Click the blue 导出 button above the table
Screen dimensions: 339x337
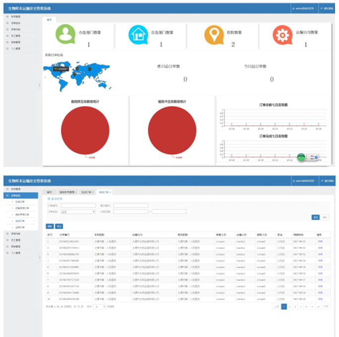[x=59, y=226]
